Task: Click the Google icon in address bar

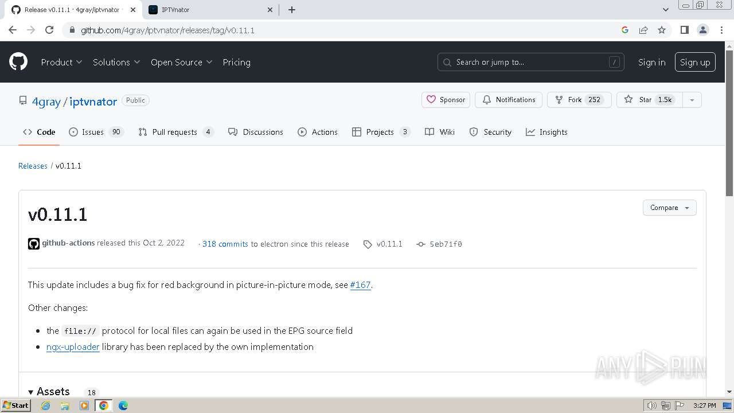Action: pos(625,30)
